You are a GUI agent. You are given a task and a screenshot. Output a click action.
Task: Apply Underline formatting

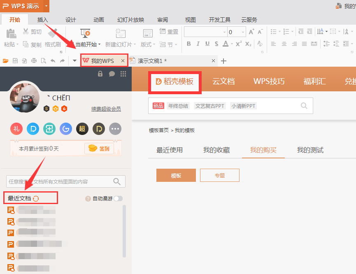(x=207, y=44)
